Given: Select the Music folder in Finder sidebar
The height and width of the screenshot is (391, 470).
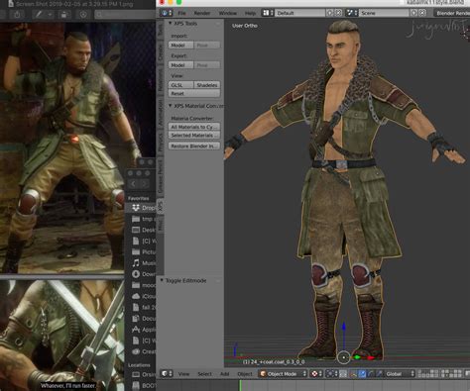Looking at the screenshot, I should pos(141,263).
